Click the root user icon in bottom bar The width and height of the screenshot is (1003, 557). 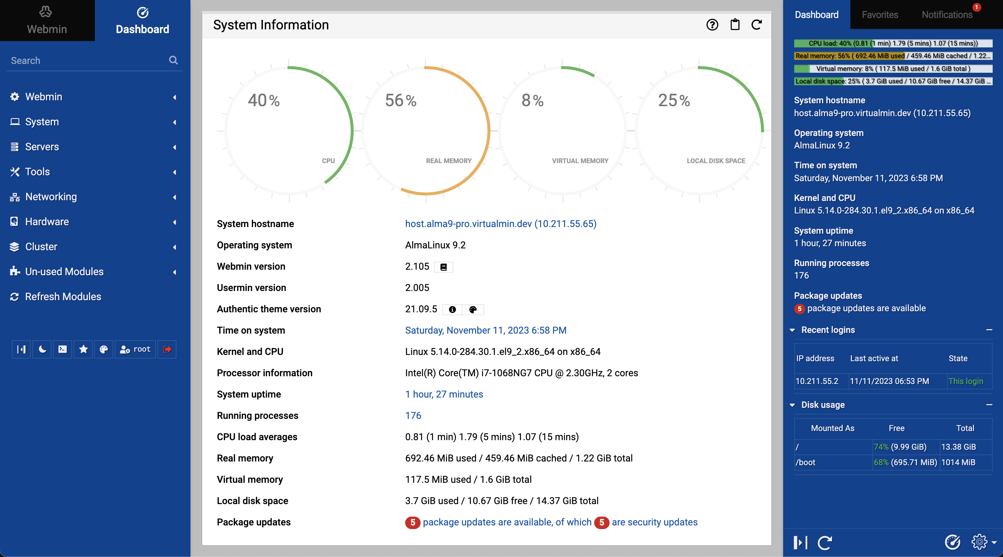135,349
